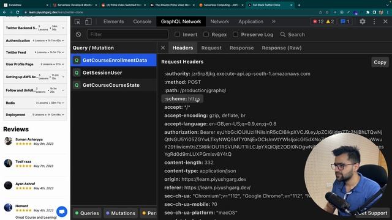Open the Response (Raw) sub-tab
Viewport: 392px width, 220px height.
coord(282,48)
